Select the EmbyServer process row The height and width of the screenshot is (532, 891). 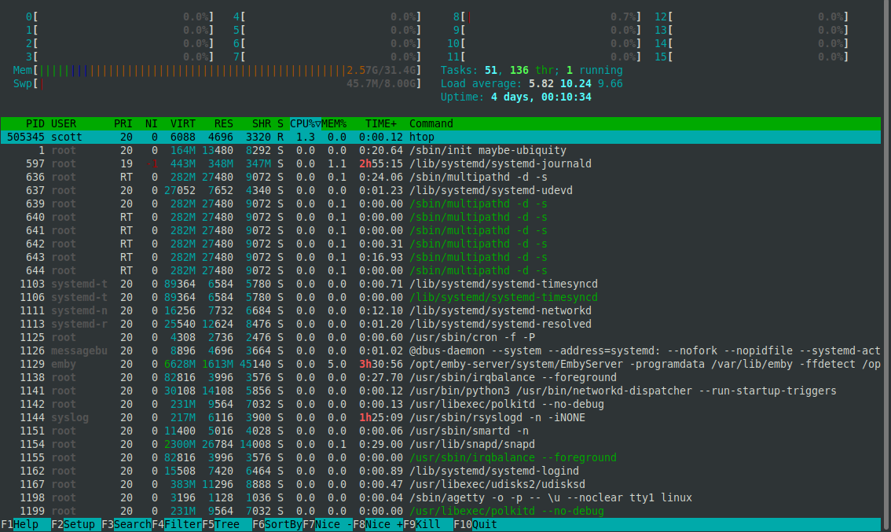pos(440,364)
